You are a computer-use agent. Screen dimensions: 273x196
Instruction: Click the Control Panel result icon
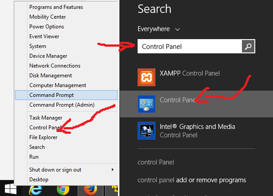coord(146,104)
